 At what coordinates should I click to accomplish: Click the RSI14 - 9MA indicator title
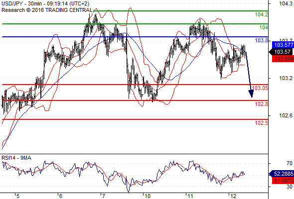click(16, 158)
